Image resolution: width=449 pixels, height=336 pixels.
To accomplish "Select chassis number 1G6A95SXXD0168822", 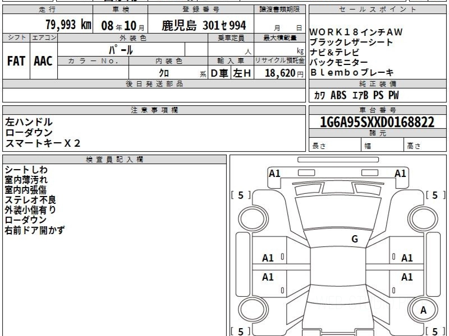I will (378, 122).
